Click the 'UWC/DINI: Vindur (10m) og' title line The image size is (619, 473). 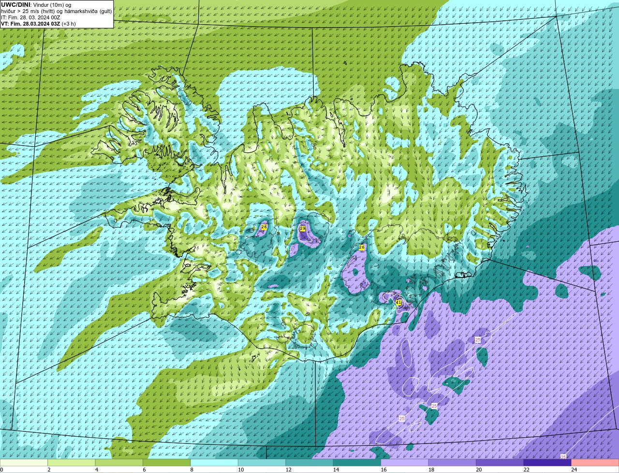[x=36, y=5]
